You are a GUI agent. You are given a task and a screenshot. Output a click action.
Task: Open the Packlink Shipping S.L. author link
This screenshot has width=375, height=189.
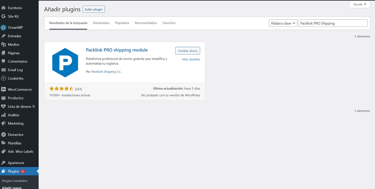tap(106, 72)
